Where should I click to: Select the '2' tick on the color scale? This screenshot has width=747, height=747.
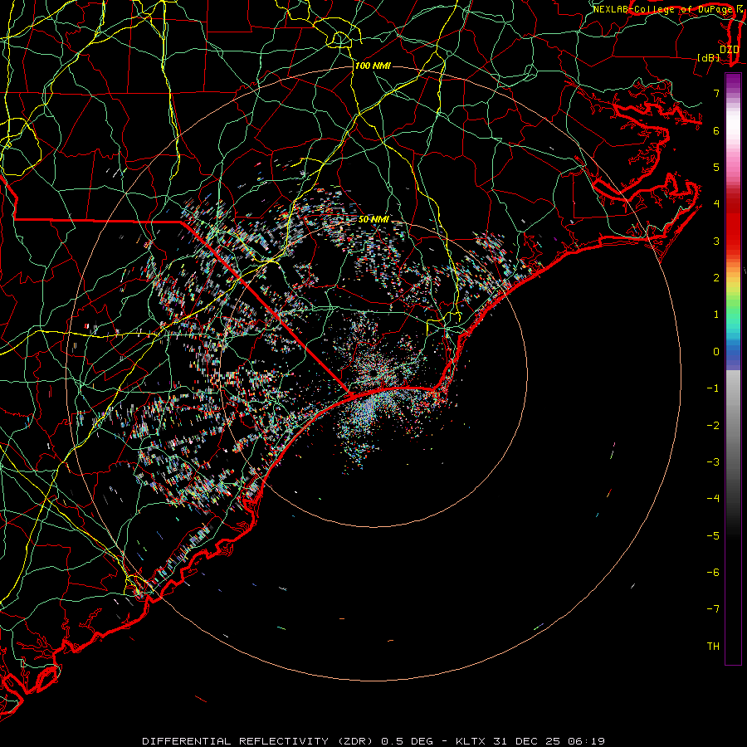pos(716,278)
